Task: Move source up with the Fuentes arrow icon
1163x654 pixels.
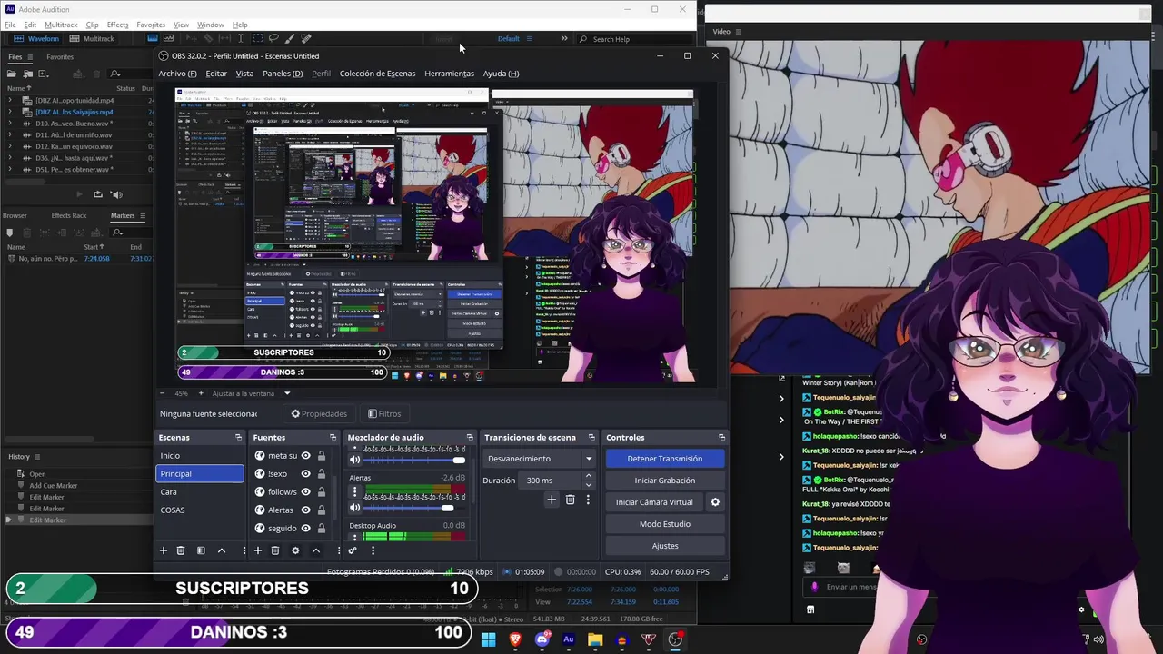Action: pyautogui.click(x=316, y=550)
